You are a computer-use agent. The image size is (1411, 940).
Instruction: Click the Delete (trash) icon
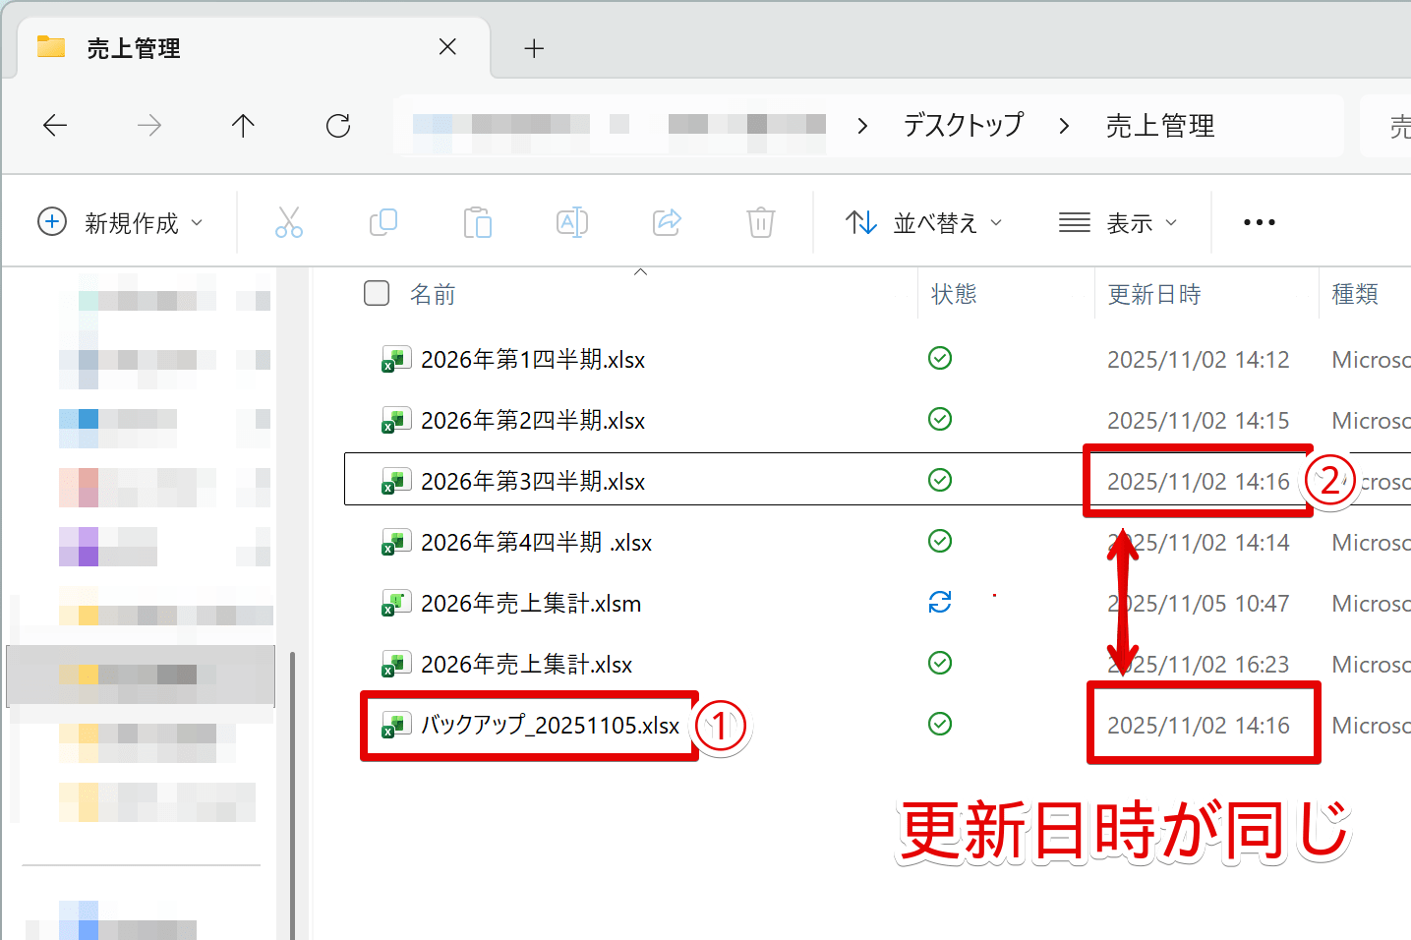point(761,222)
